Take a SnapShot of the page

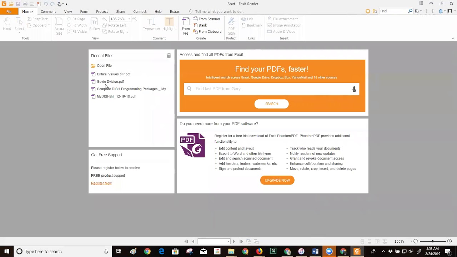[x=37, y=19]
